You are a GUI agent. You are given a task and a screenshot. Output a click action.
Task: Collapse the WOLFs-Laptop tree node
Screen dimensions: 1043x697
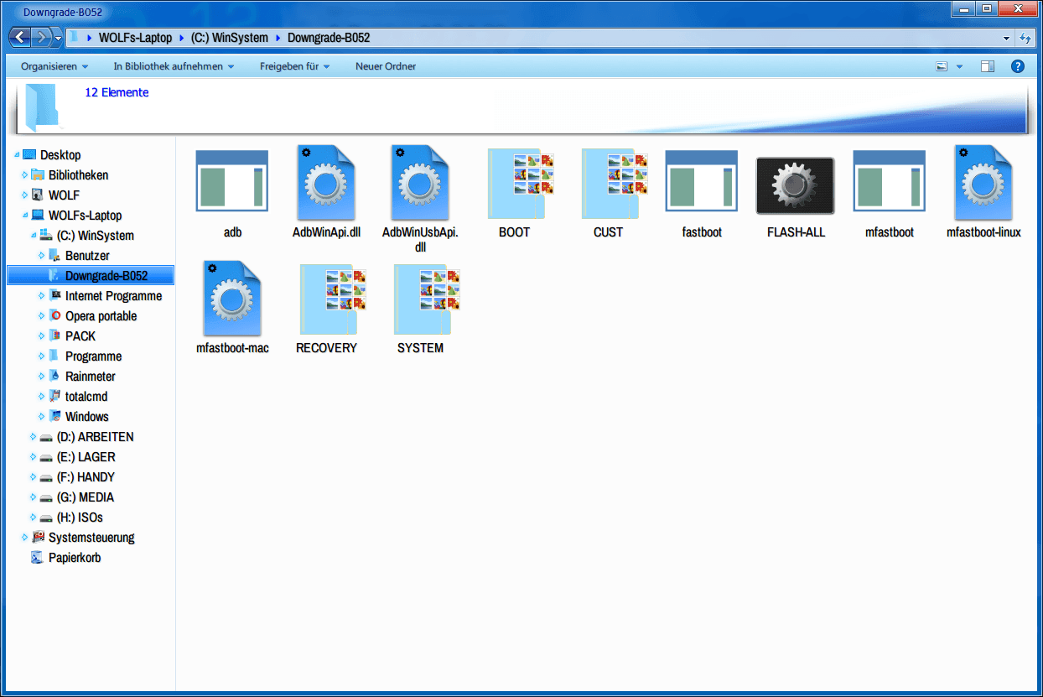click(x=25, y=216)
